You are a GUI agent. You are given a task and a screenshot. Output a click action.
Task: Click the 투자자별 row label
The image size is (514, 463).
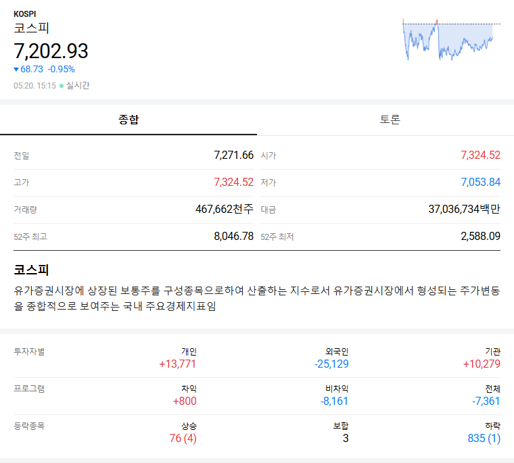point(29,351)
